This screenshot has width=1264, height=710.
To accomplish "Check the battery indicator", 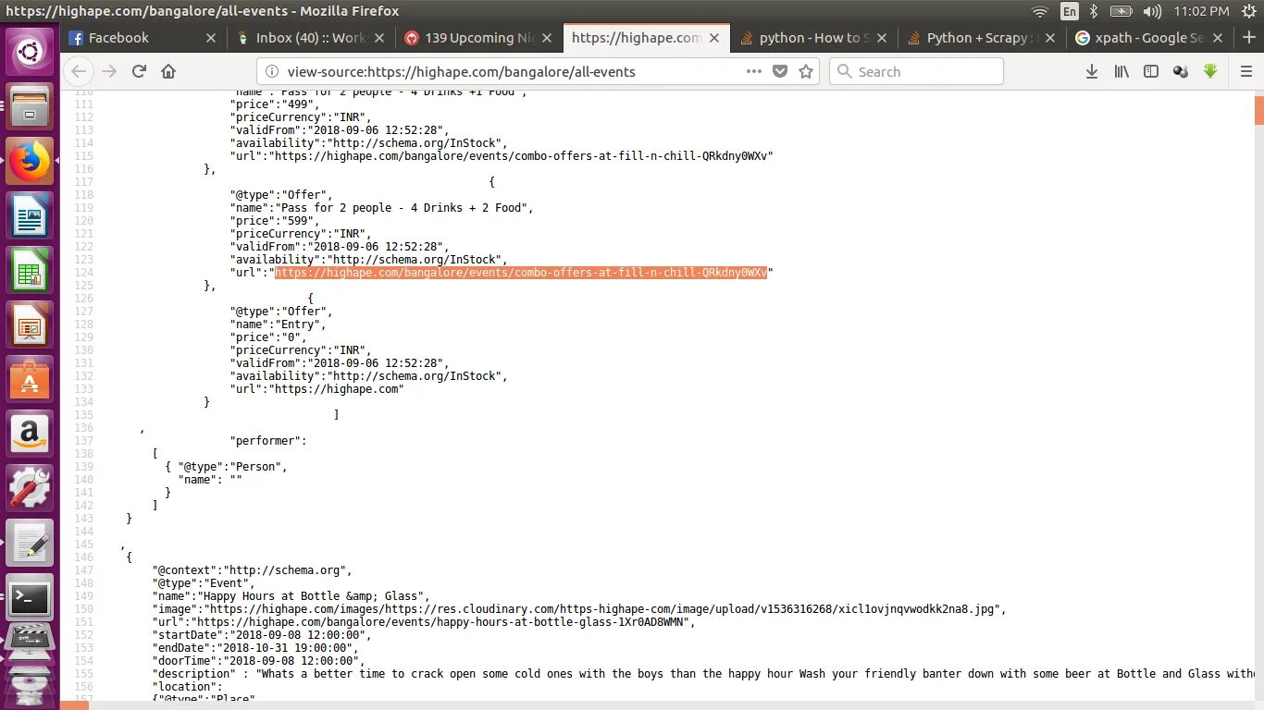I will (x=1121, y=11).
